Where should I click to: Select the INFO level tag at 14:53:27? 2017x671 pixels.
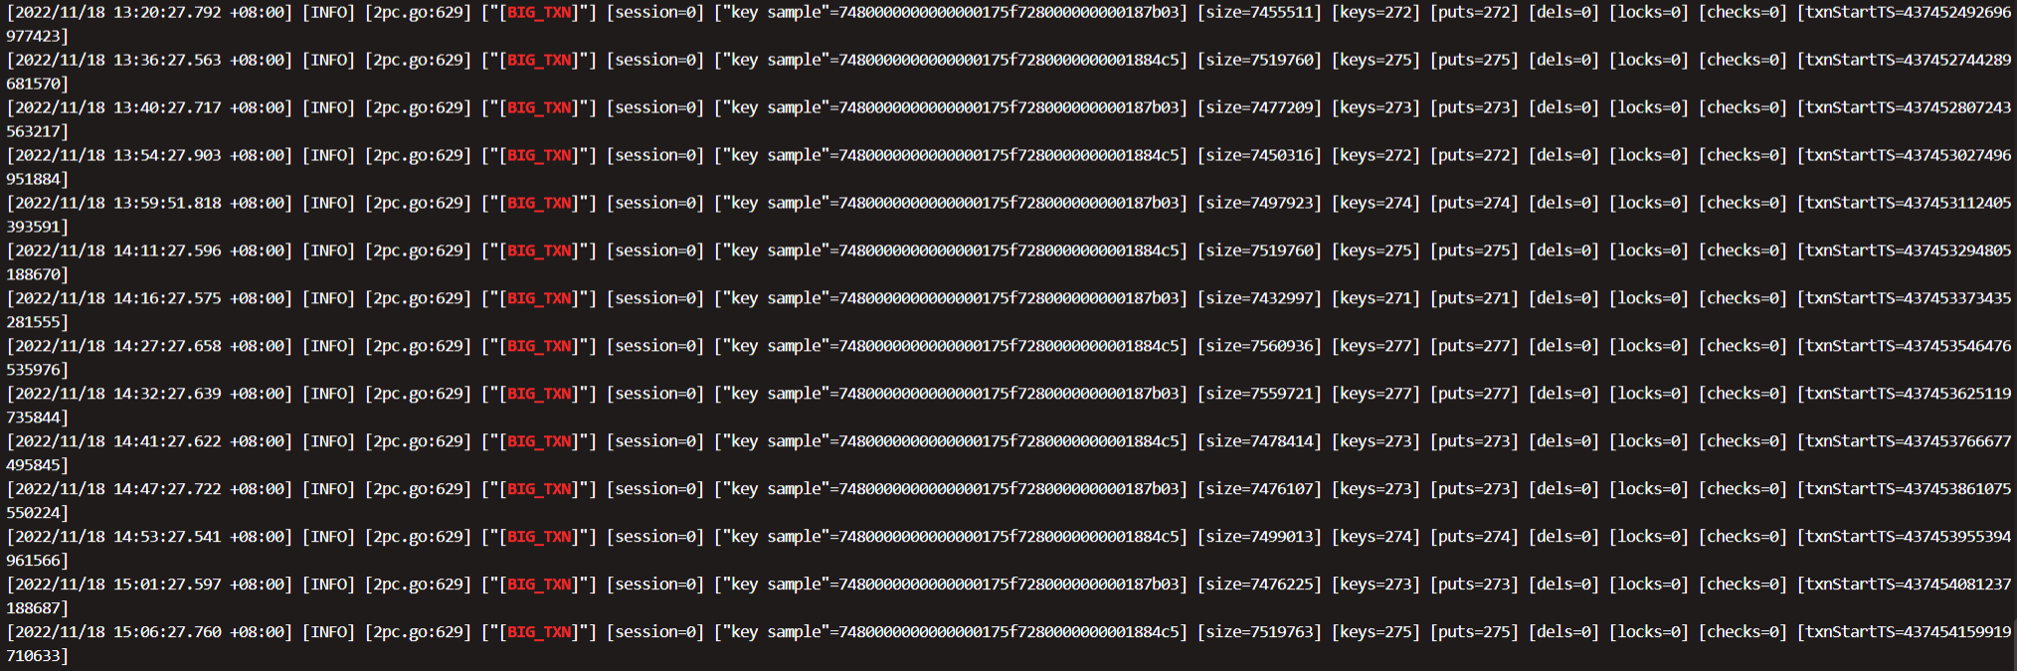[x=328, y=537]
